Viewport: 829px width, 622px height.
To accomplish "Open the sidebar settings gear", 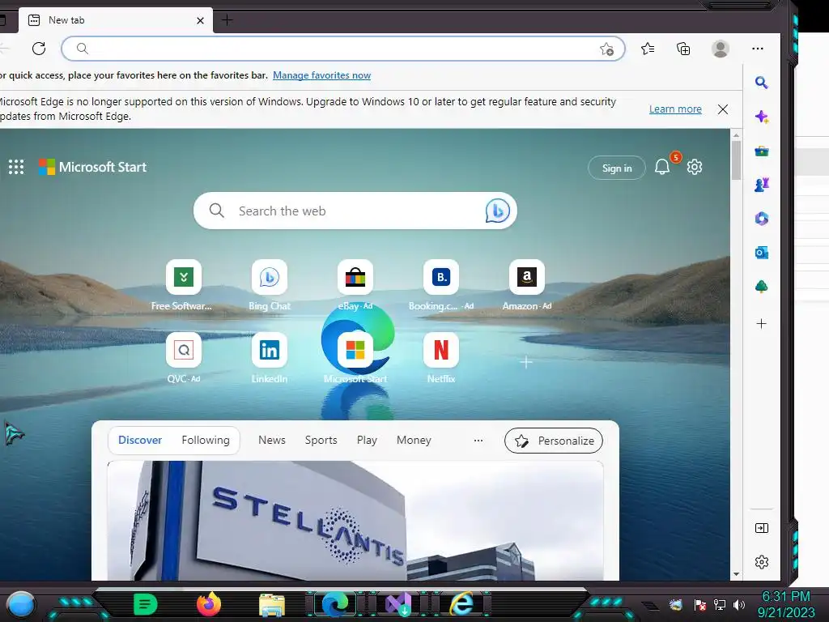I will 761,562.
